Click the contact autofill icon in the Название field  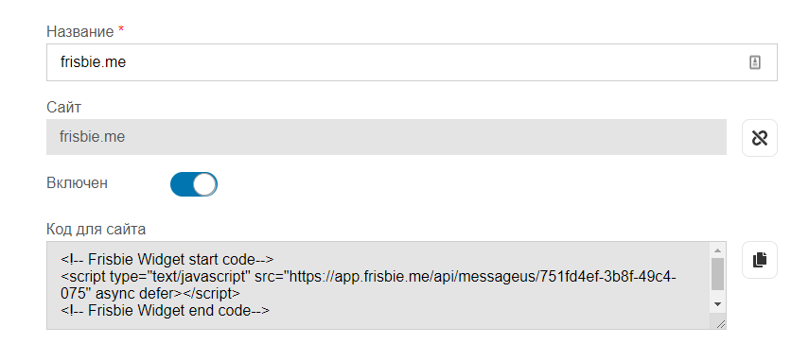click(x=755, y=62)
